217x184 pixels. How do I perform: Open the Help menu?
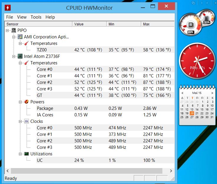click(x=50, y=17)
